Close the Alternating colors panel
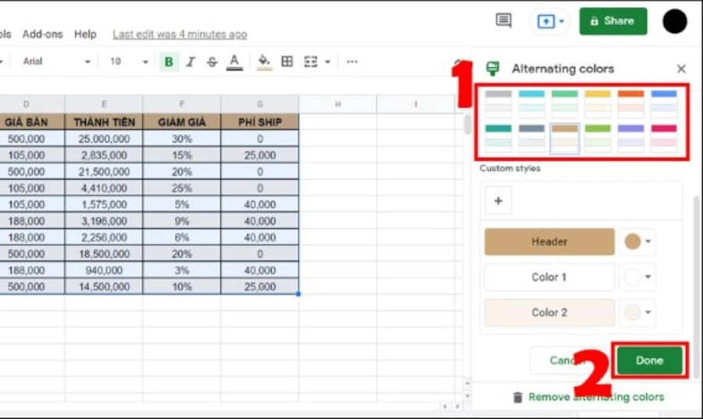Viewport: 703px width, 419px height. 681,69
